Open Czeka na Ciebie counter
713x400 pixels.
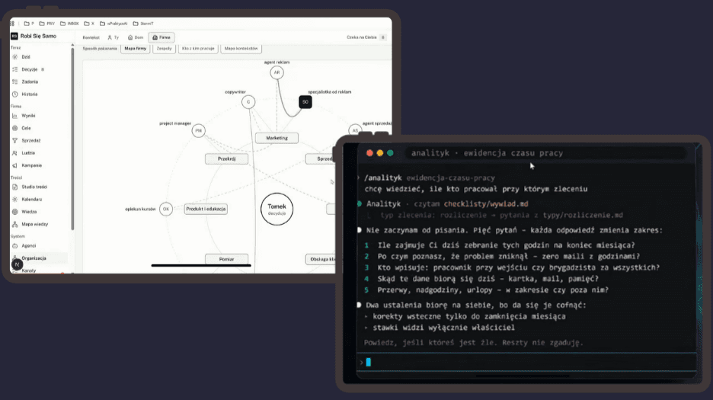(366, 37)
